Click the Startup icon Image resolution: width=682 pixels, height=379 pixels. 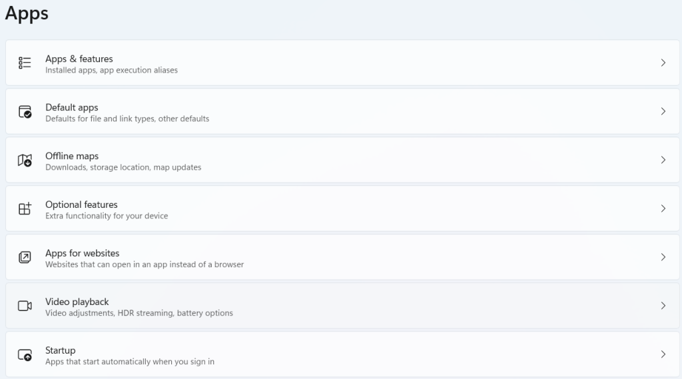click(25, 354)
